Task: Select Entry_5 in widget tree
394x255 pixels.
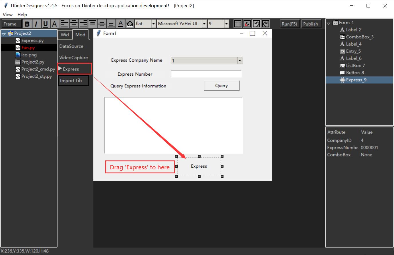Action: tap(353, 51)
